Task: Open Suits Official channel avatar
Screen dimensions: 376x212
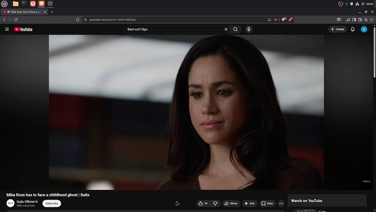Action: 10,203
